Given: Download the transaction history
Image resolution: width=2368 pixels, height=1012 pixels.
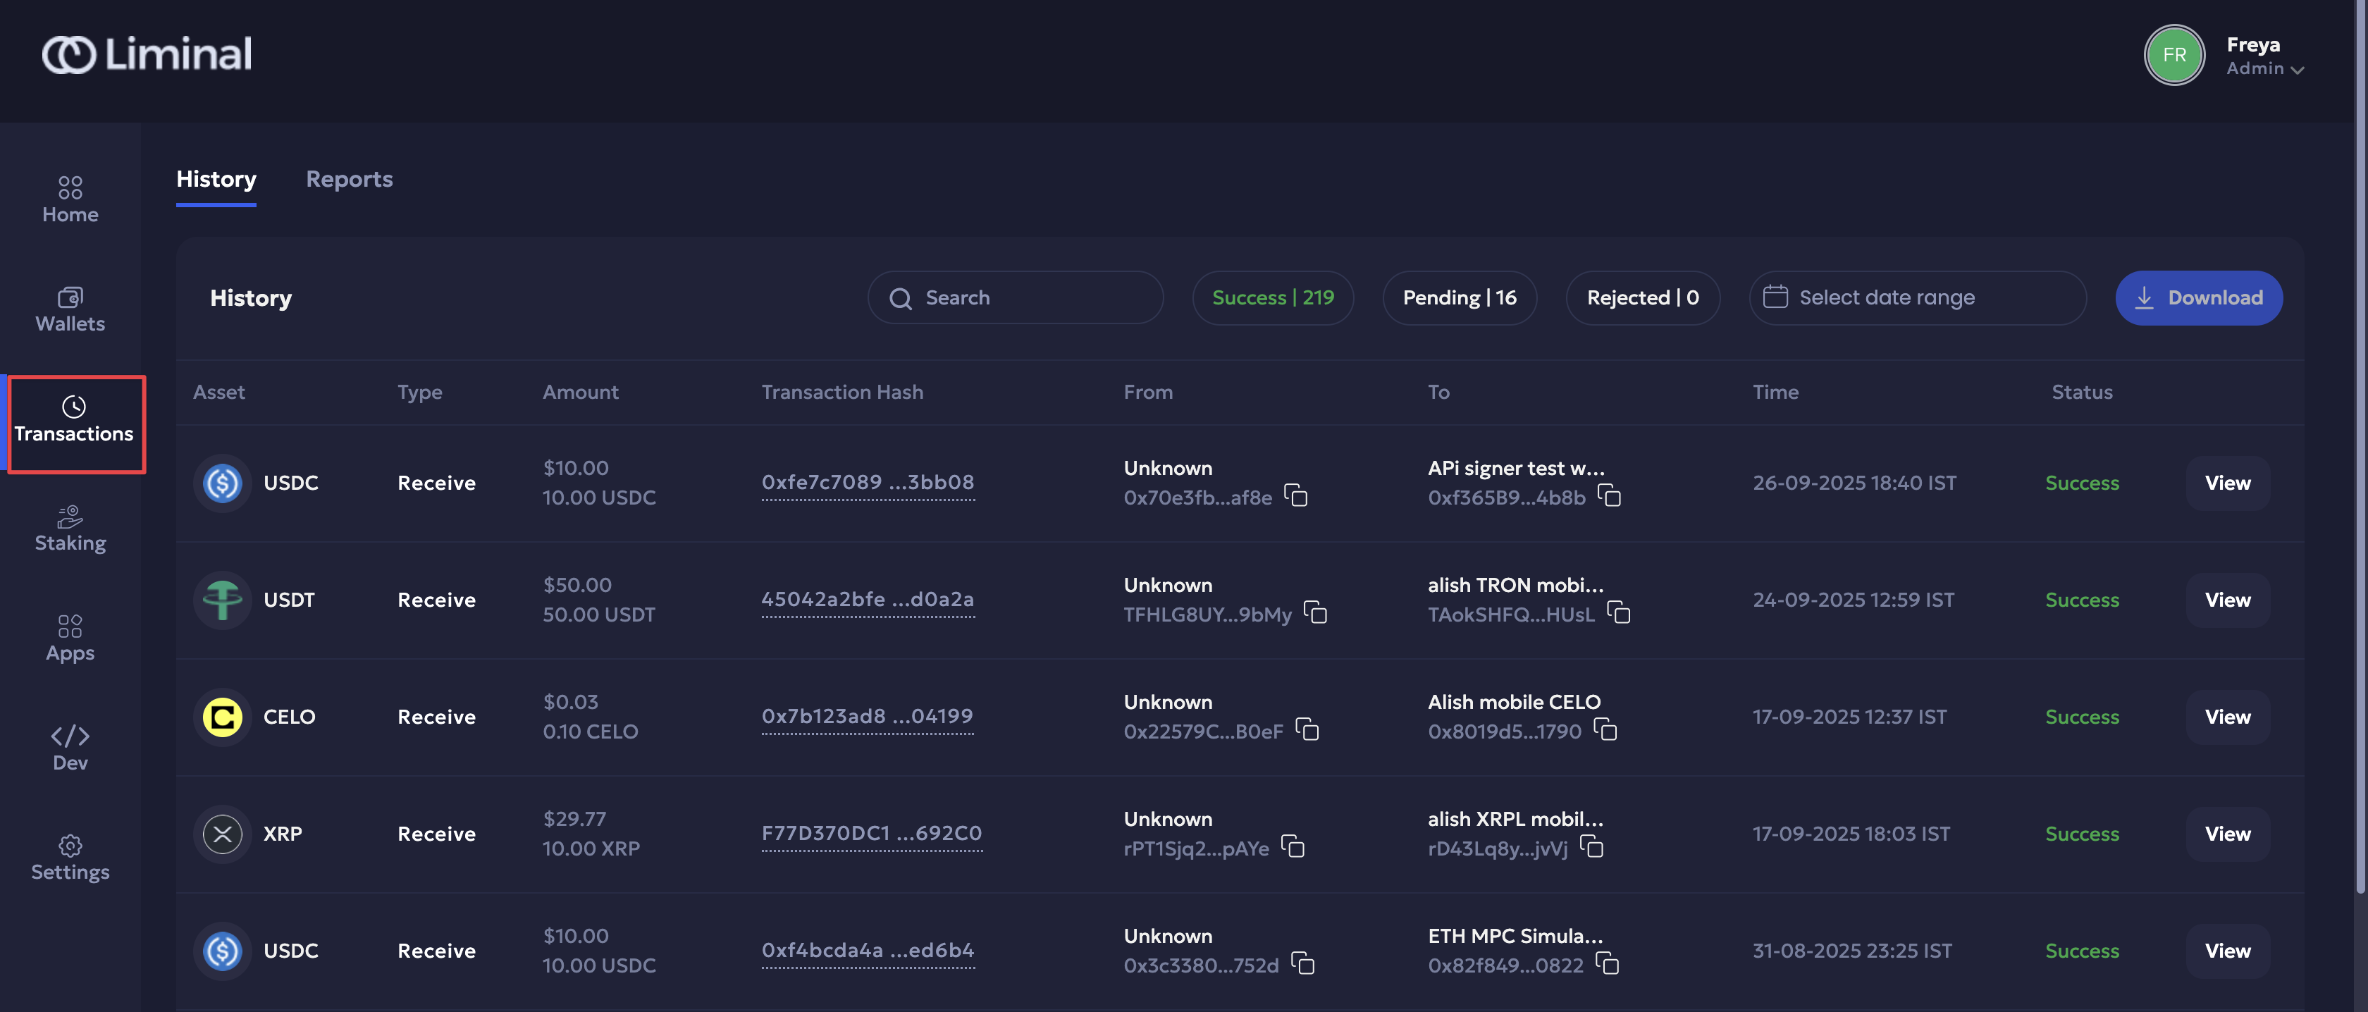Looking at the screenshot, I should [x=2198, y=298].
